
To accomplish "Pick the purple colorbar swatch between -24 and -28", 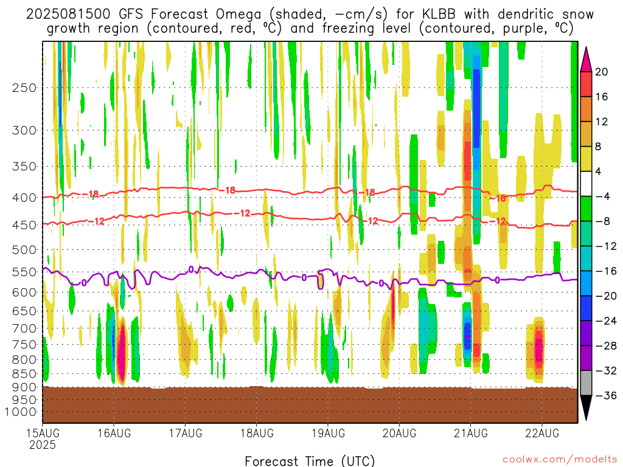I will (x=586, y=333).
